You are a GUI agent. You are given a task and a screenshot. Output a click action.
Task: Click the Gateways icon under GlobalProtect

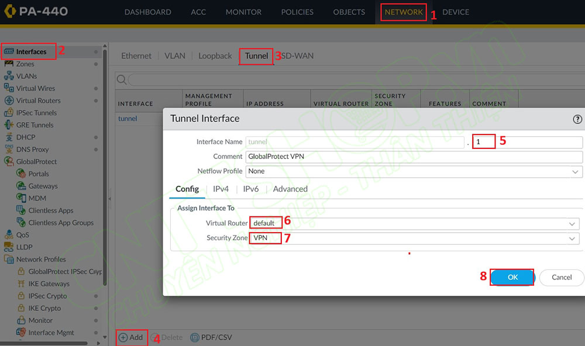tap(21, 186)
